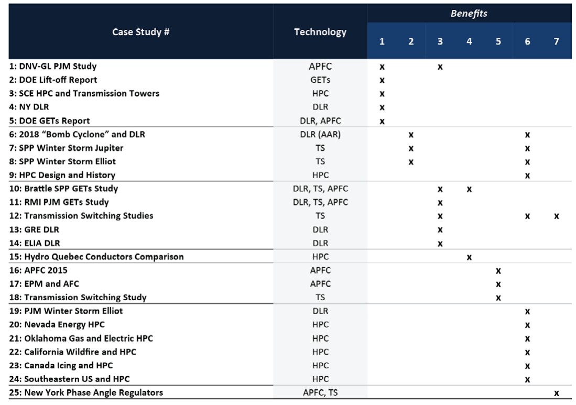Click 'TS' technology cell for Winter Storm Jupiter
576x405 pixels.
pos(320,148)
